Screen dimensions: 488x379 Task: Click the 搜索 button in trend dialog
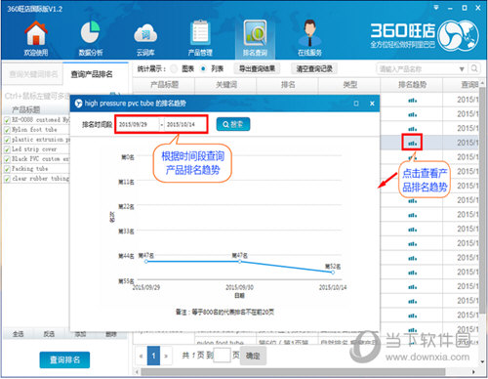click(233, 124)
